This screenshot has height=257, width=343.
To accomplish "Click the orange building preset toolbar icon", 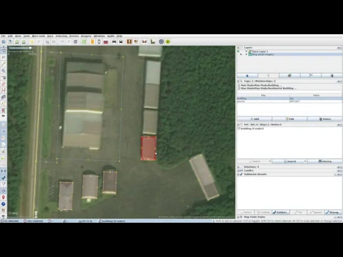I will coord(92,41).
